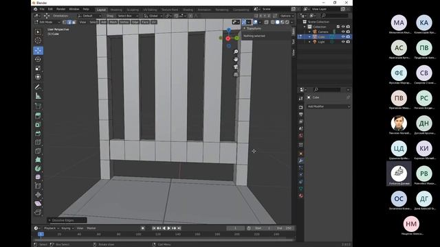The height and width of the screenshot is (247, 440).
Task: Pick the Inset Faces tool
Action: (x=38, y=125)
